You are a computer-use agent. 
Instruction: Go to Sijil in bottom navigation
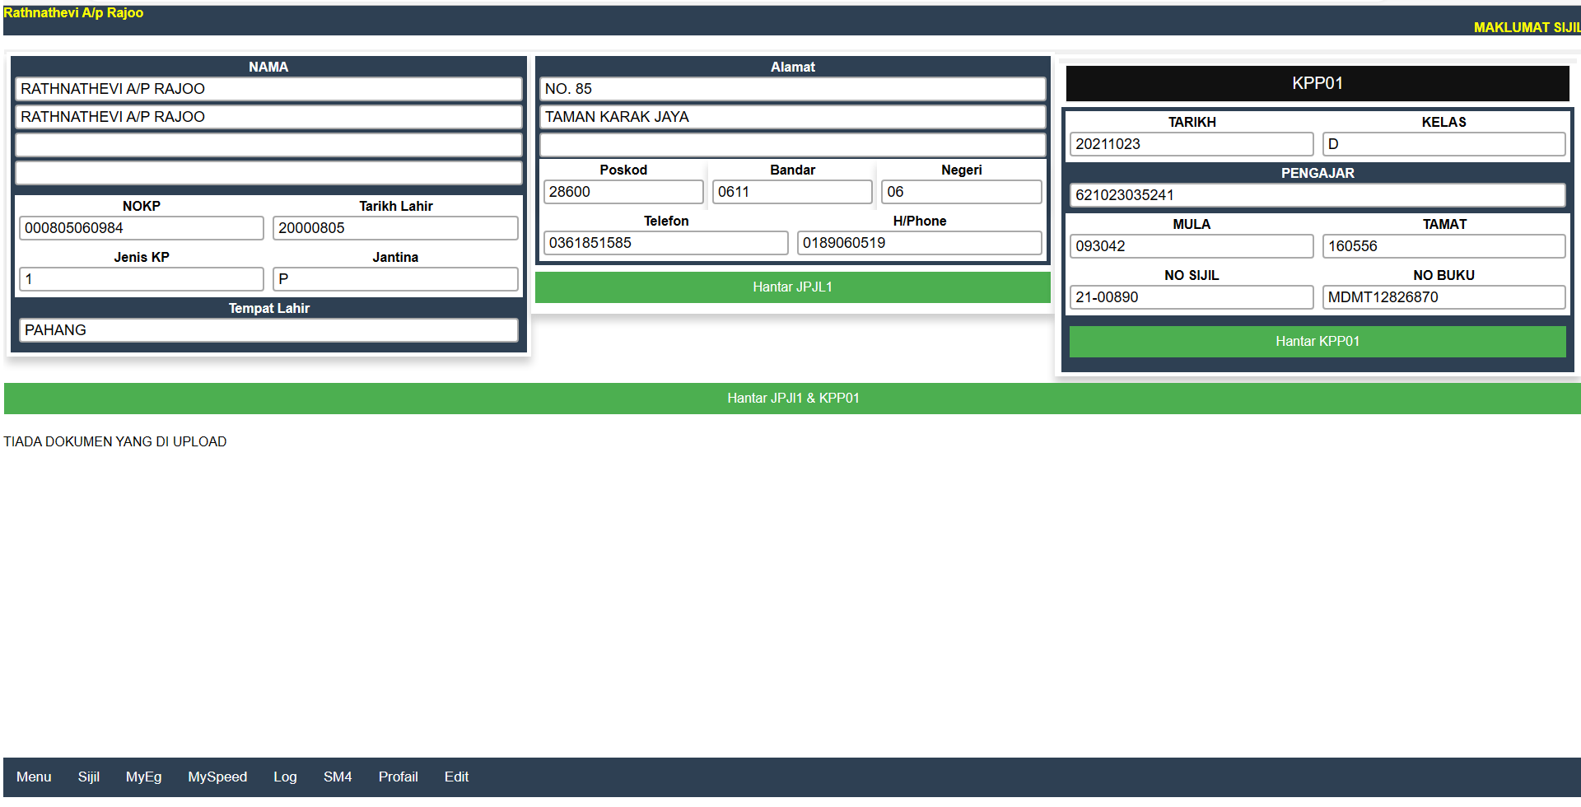(88, 777)
